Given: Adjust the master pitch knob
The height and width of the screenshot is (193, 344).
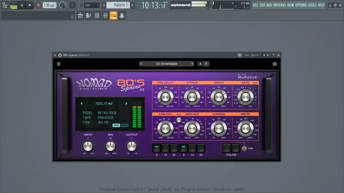Looking at the screenshot, I should pos(72,5).
